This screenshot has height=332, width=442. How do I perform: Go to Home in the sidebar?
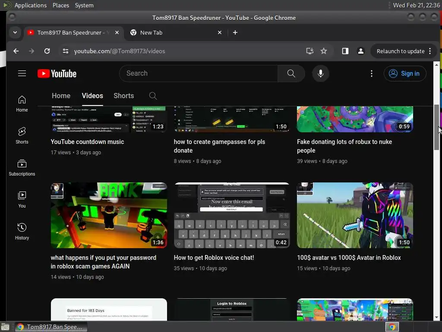coord(22,104)
